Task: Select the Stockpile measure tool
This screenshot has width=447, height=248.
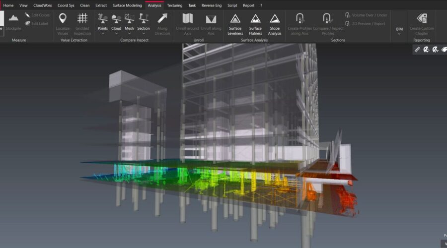Action: [x=13, y=22]
